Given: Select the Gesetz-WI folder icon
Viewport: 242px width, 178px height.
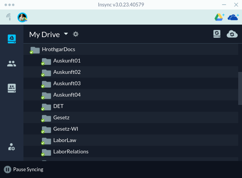Looking at the screenshot, I should (46, 130).
